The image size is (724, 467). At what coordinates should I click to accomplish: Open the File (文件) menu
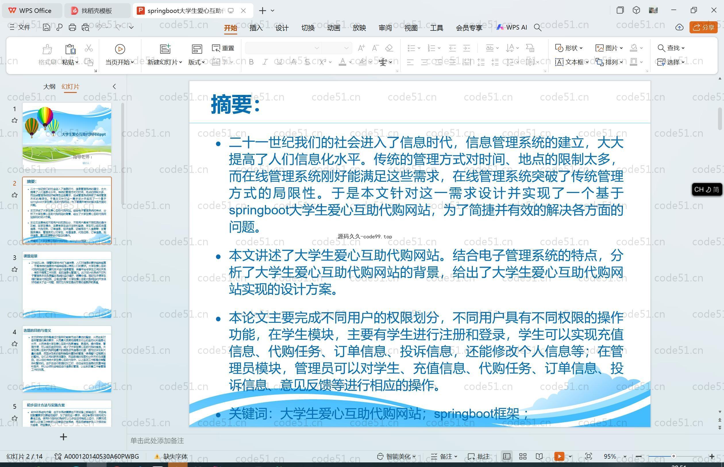(x=20, y=27)
